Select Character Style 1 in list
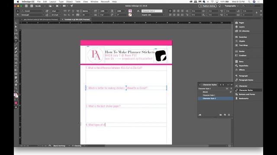The height and width of the screenshot is (155, 277). coord(216,95)
